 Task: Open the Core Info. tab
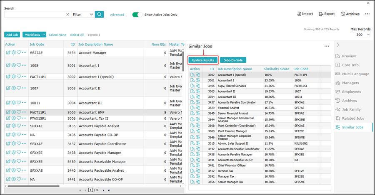(x=350, y=65)
